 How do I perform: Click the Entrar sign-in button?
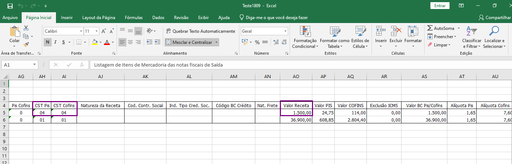[x=440, y=6]
